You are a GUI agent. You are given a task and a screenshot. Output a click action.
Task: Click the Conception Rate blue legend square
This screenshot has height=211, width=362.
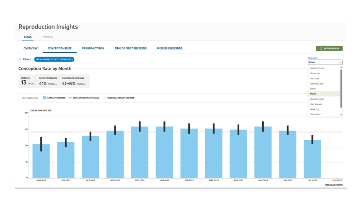(x=44, y=98)
